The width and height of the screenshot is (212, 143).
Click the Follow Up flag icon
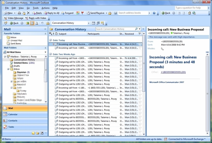(82, 13)
